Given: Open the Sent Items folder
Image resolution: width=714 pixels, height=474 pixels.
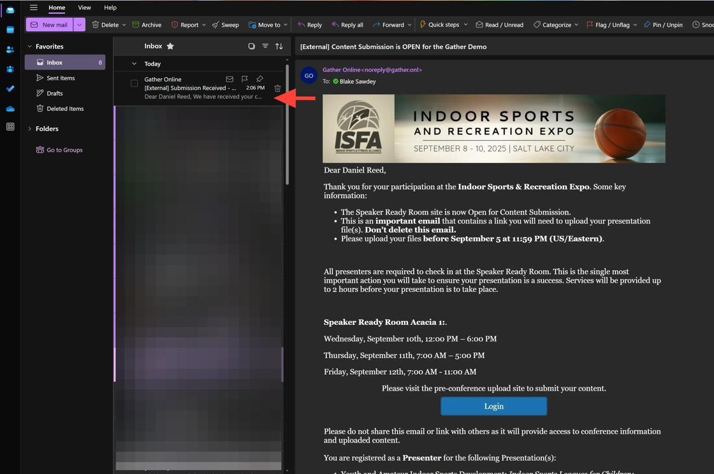Looking at the screenshot, I should (65, 78).
